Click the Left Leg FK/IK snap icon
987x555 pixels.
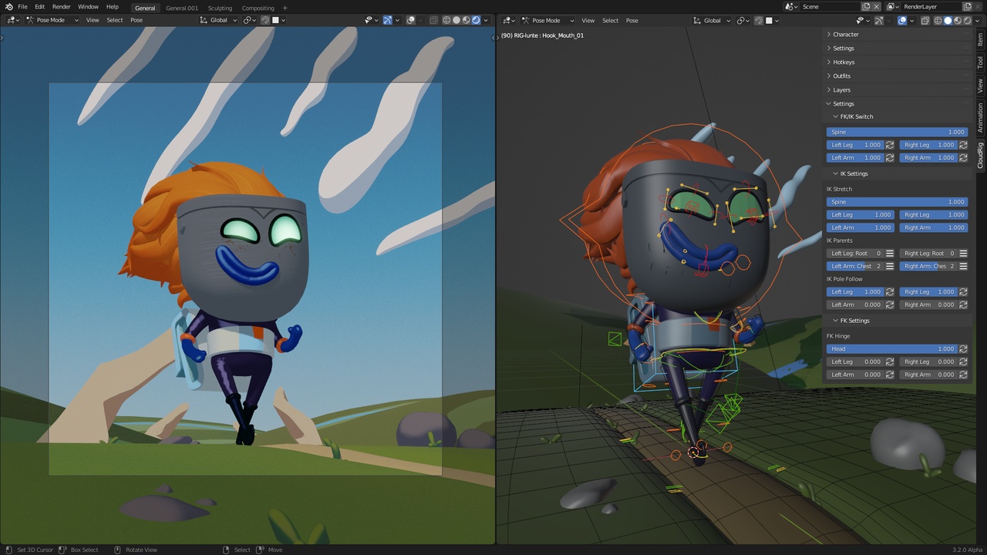890,145
